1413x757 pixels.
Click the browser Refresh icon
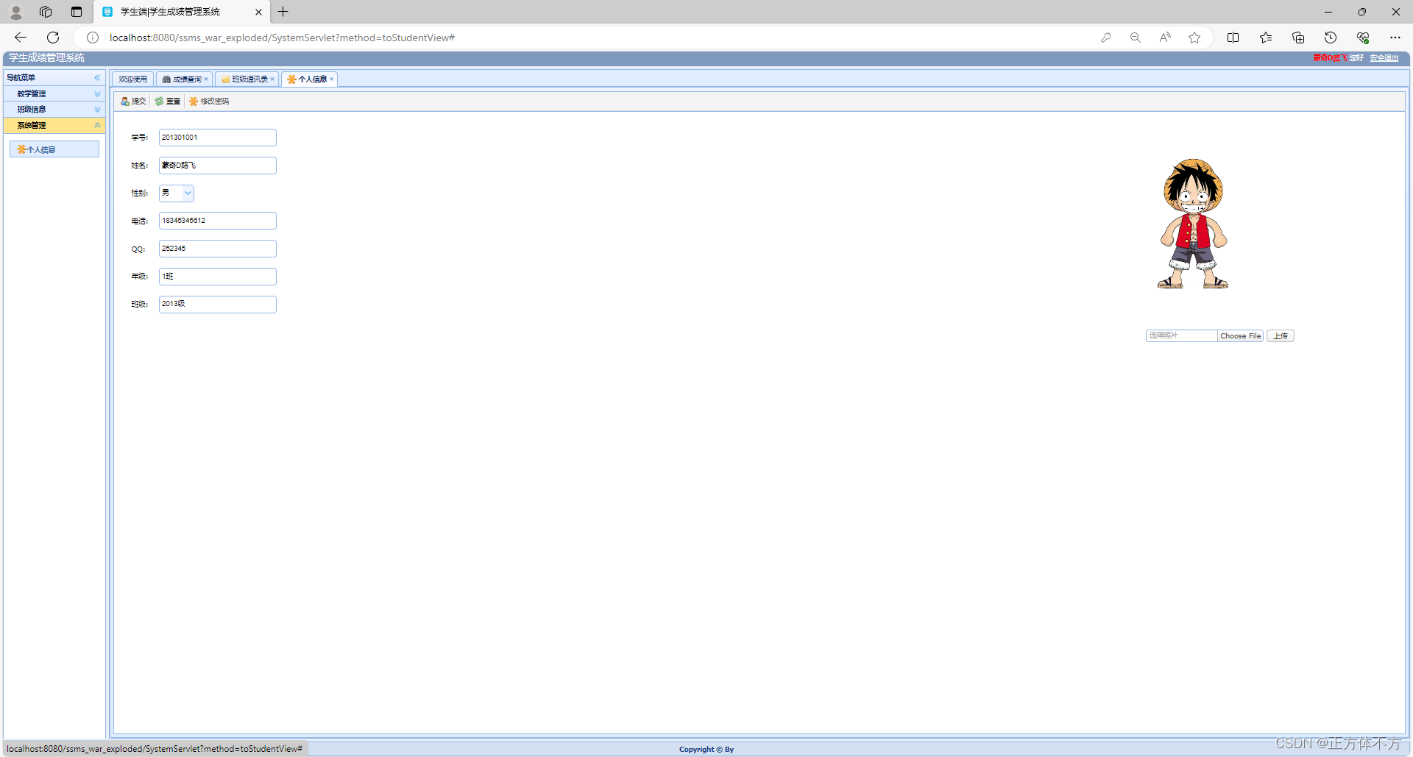(x=53, y=38)
